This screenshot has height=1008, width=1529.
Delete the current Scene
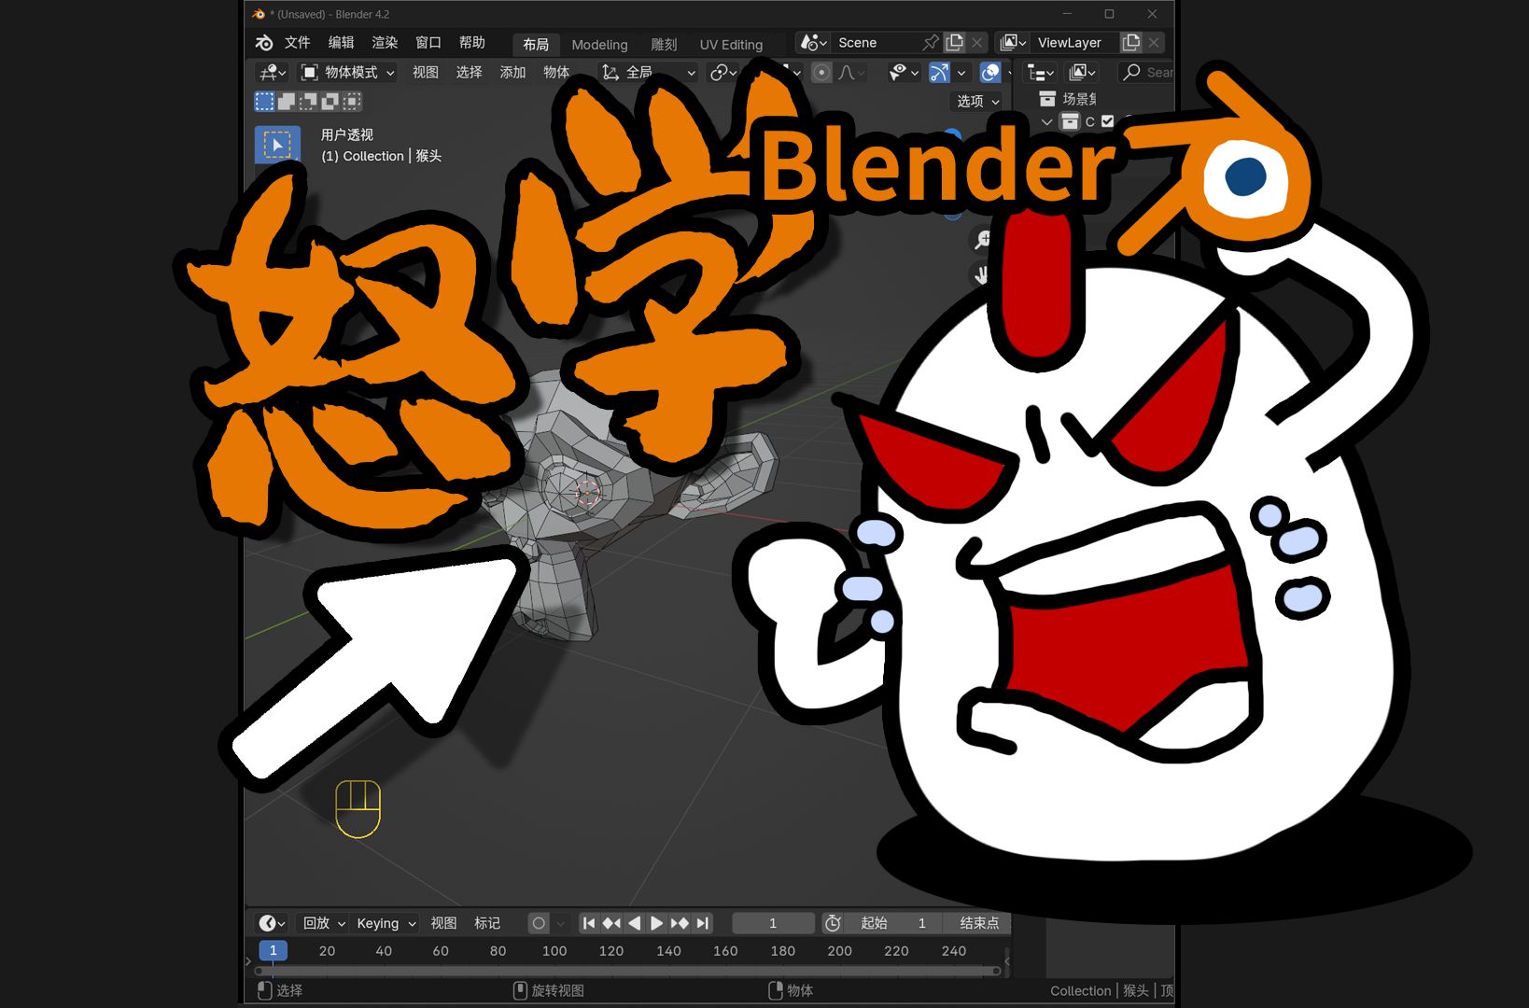pyautogui.click(x=976, y=43)
